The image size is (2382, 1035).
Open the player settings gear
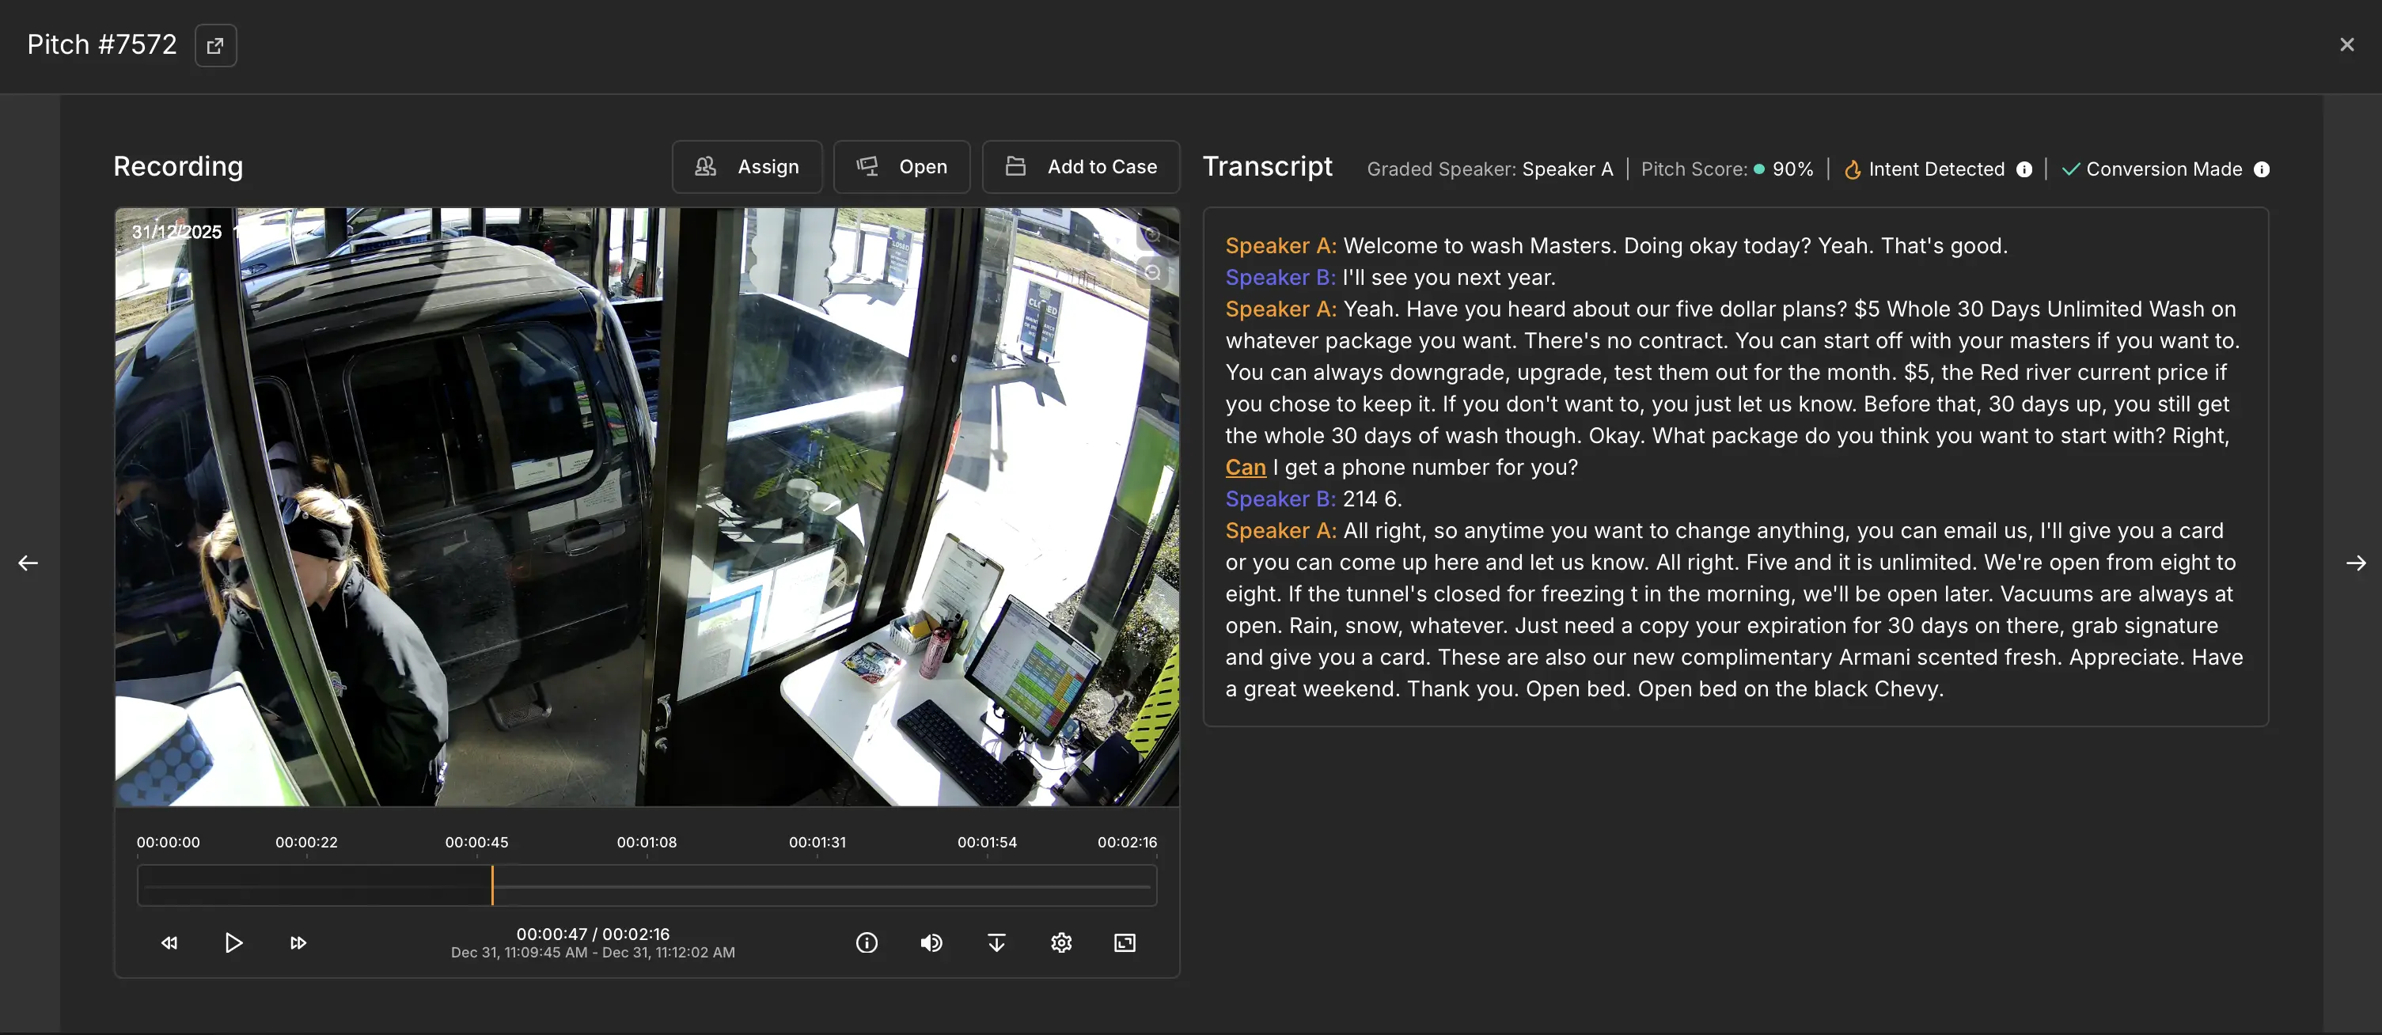(1060, 942)
